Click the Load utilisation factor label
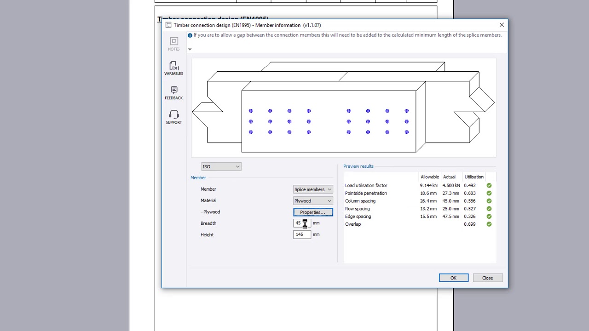589x331 pixels. pos(366,186)
